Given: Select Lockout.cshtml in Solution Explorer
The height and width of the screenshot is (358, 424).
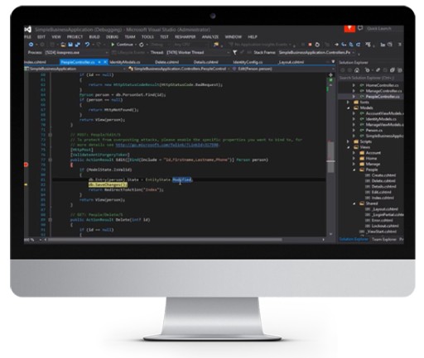Looking at the screenshot, I should pyautogui.click(x=385, y=226).
